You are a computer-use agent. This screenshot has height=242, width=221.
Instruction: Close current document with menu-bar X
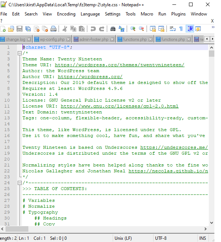click(x=213, y=21)
